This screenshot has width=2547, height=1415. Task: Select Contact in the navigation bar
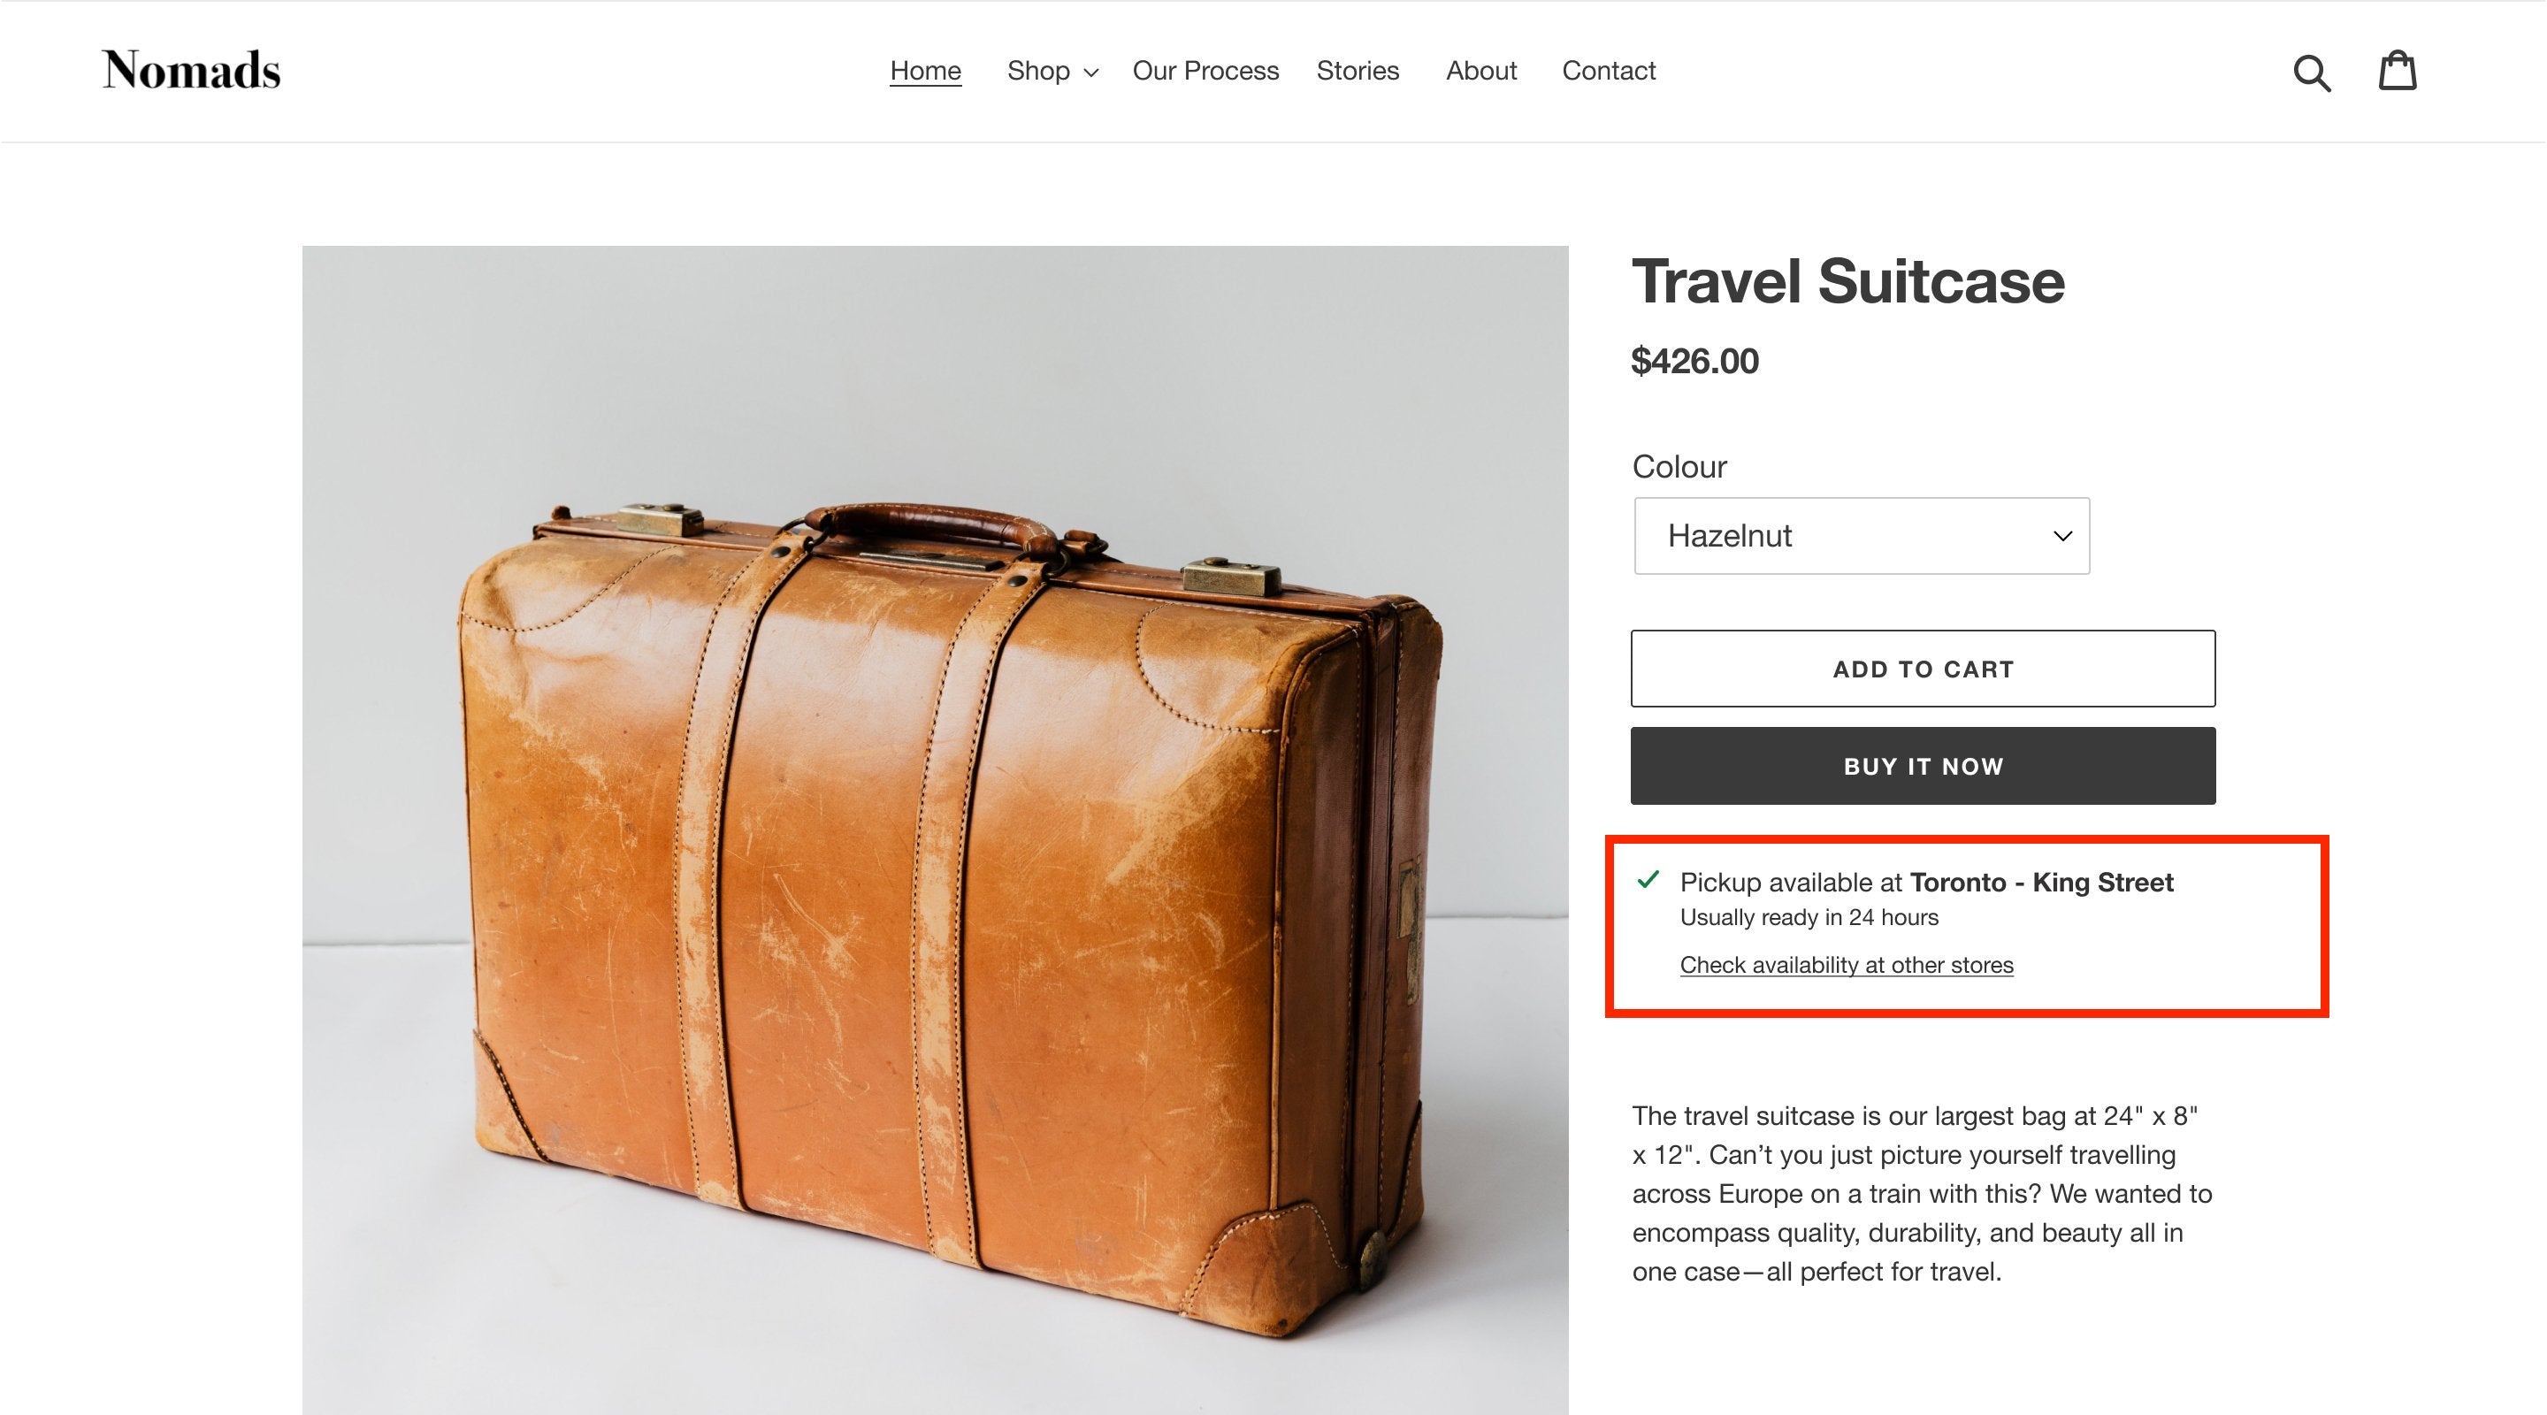click(x=1609, y=72)
